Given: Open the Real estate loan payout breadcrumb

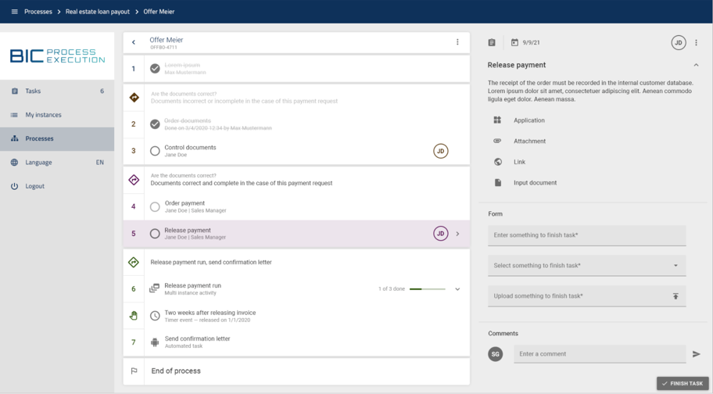Looking at the screenshot, I should pos(99,12).
